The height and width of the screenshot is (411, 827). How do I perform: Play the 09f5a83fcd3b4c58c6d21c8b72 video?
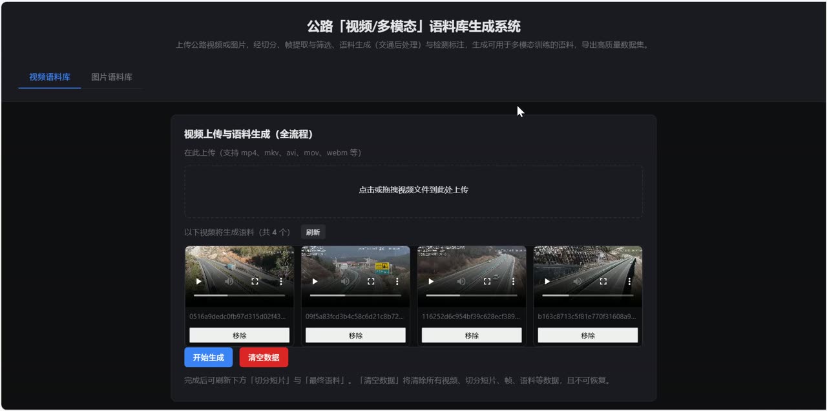(315, 282)
